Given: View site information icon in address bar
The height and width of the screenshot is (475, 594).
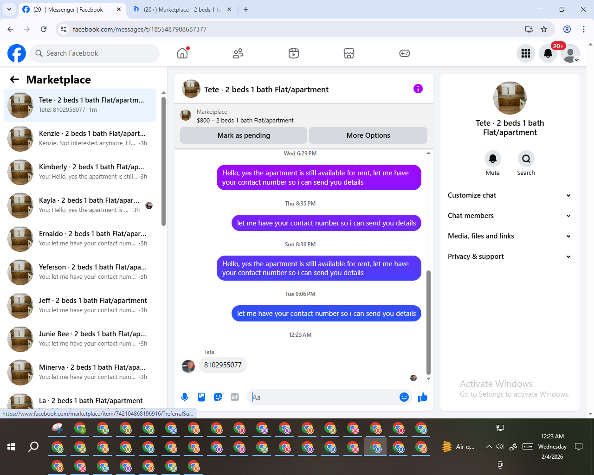Looking at the screenshot, I should click(64, 29).
